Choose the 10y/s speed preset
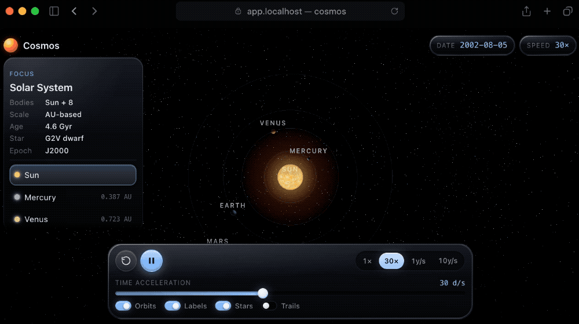This screenshot has width=579, height=324. coord(448,261)
